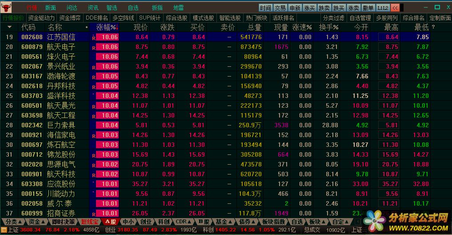This screenshot has width=452, height=235.
Task: Open the 多股同列 tab
Action: (387, 18)
